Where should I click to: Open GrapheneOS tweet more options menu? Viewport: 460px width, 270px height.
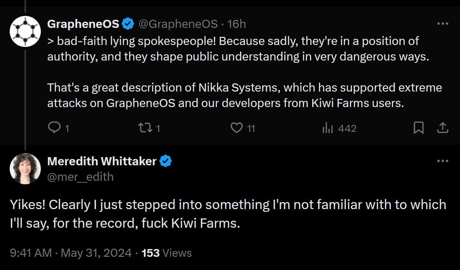click(x=443, y=24)
